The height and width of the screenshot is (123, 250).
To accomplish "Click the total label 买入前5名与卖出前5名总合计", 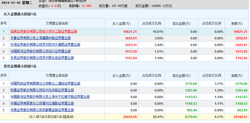I will coord(52,117).
